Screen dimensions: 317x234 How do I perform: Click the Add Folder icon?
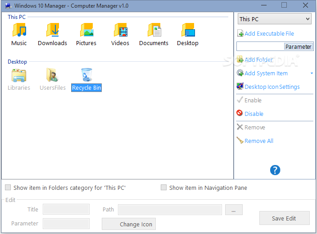click(240, 60)
